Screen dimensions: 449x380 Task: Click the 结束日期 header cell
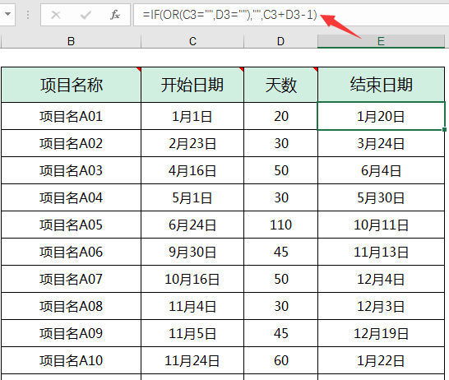(x=381, y=85)
